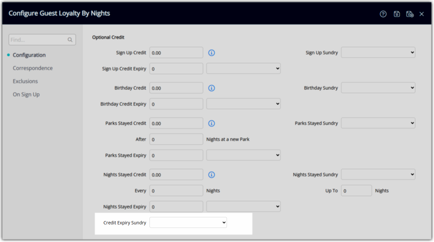Click the Sign Up Credit Expiry number field
Viewport: 434px width, 242px height.
click(176, 69)
